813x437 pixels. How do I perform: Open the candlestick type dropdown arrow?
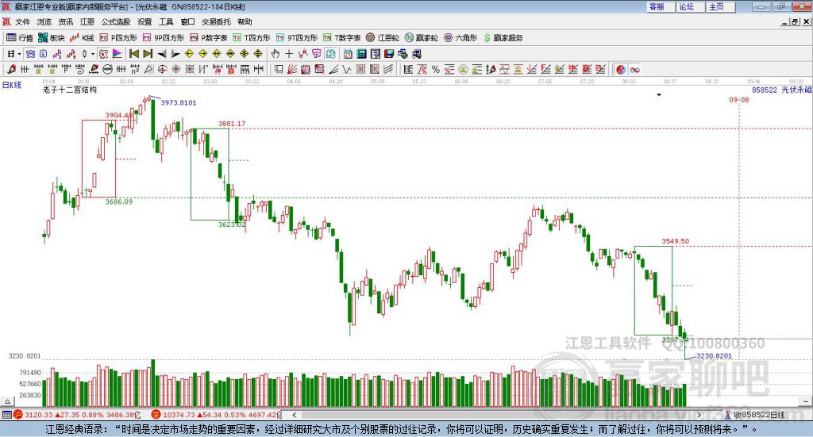click(93, 54)
